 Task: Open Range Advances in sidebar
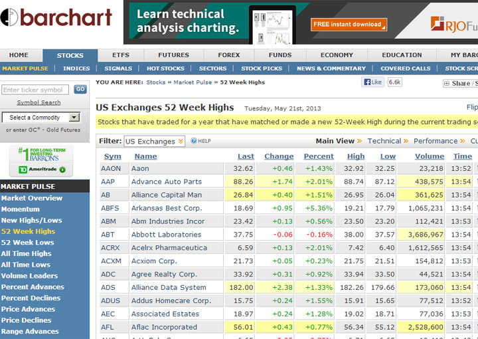click(x=30, y=332)
